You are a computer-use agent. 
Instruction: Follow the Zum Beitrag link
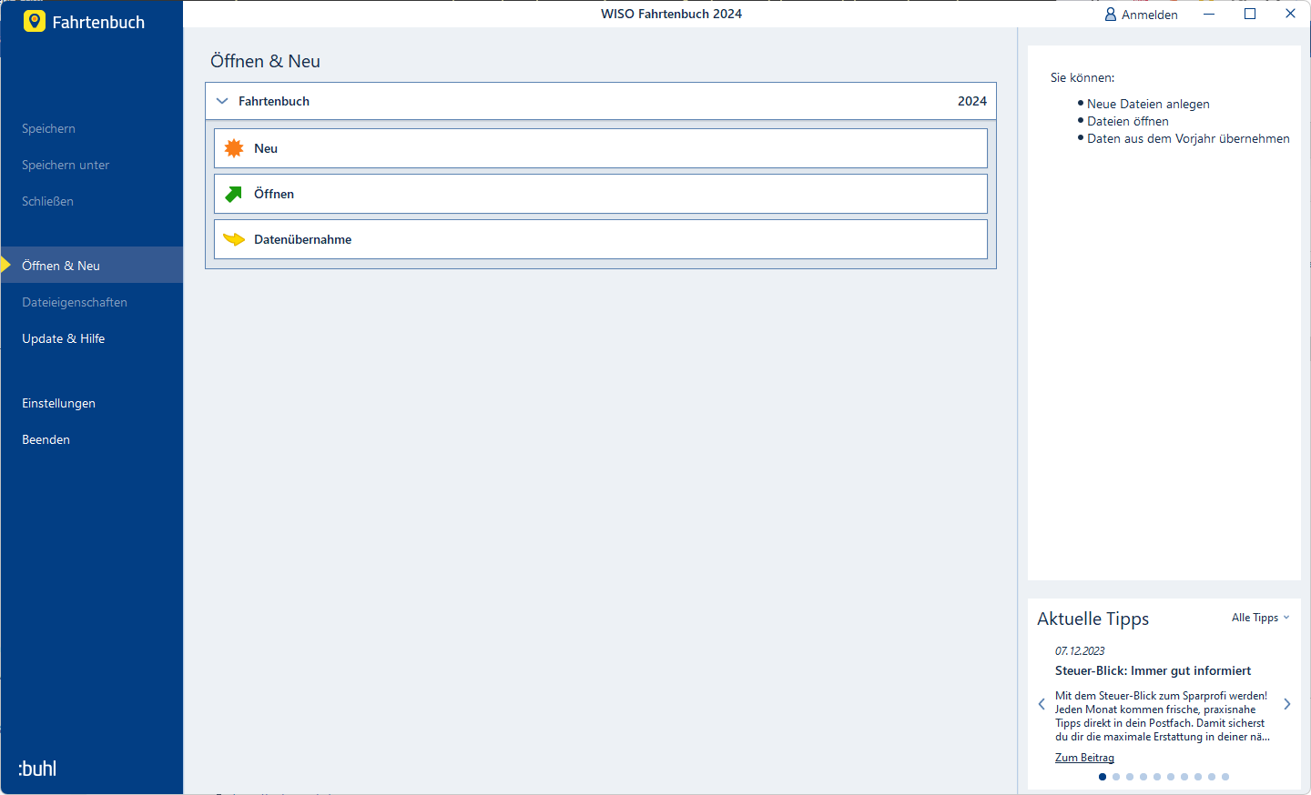(1084, 758)
